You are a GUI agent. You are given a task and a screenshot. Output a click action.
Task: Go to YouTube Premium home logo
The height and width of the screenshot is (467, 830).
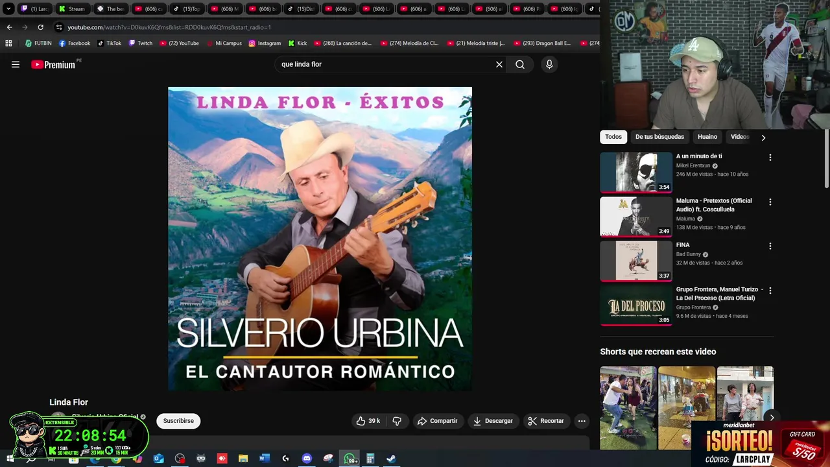[x=54, y=64]
